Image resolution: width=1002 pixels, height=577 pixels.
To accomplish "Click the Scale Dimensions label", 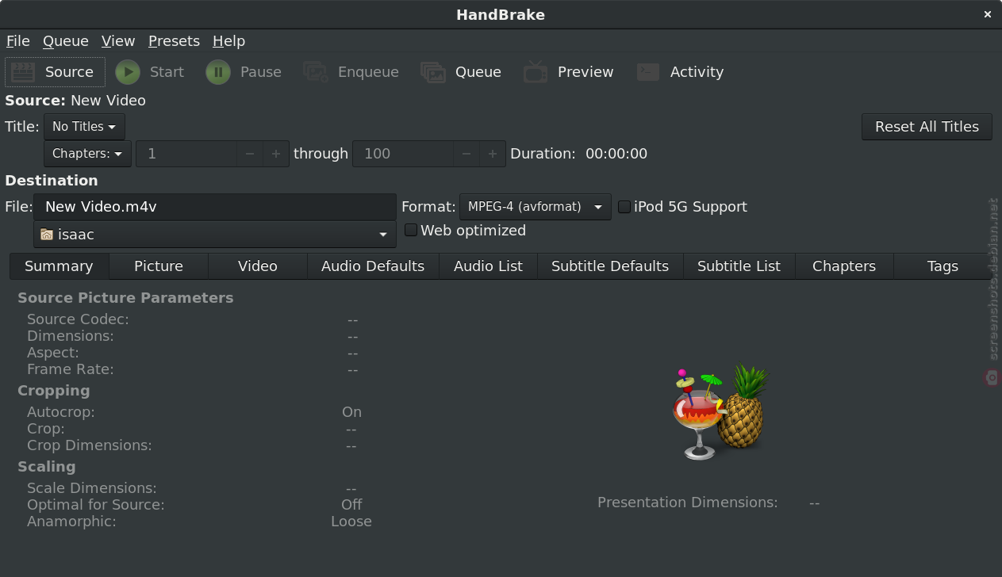I will point(92,488).
